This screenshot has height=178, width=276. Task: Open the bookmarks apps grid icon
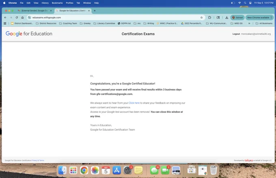tap(5, 23)
